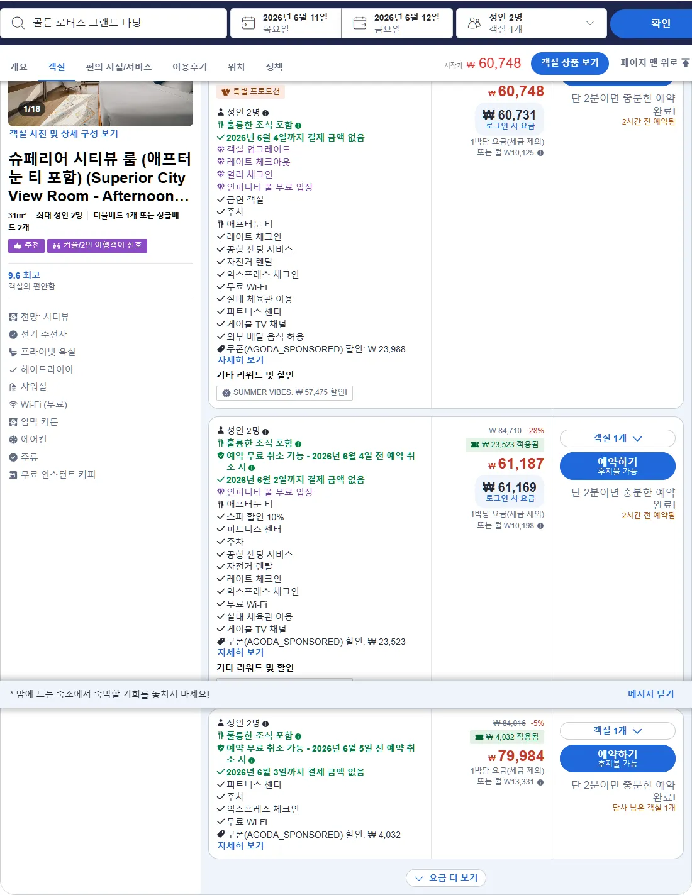Click the 전망: 시티뷰 amenity icon
The image size is (692, 895).
pos(13,317)
